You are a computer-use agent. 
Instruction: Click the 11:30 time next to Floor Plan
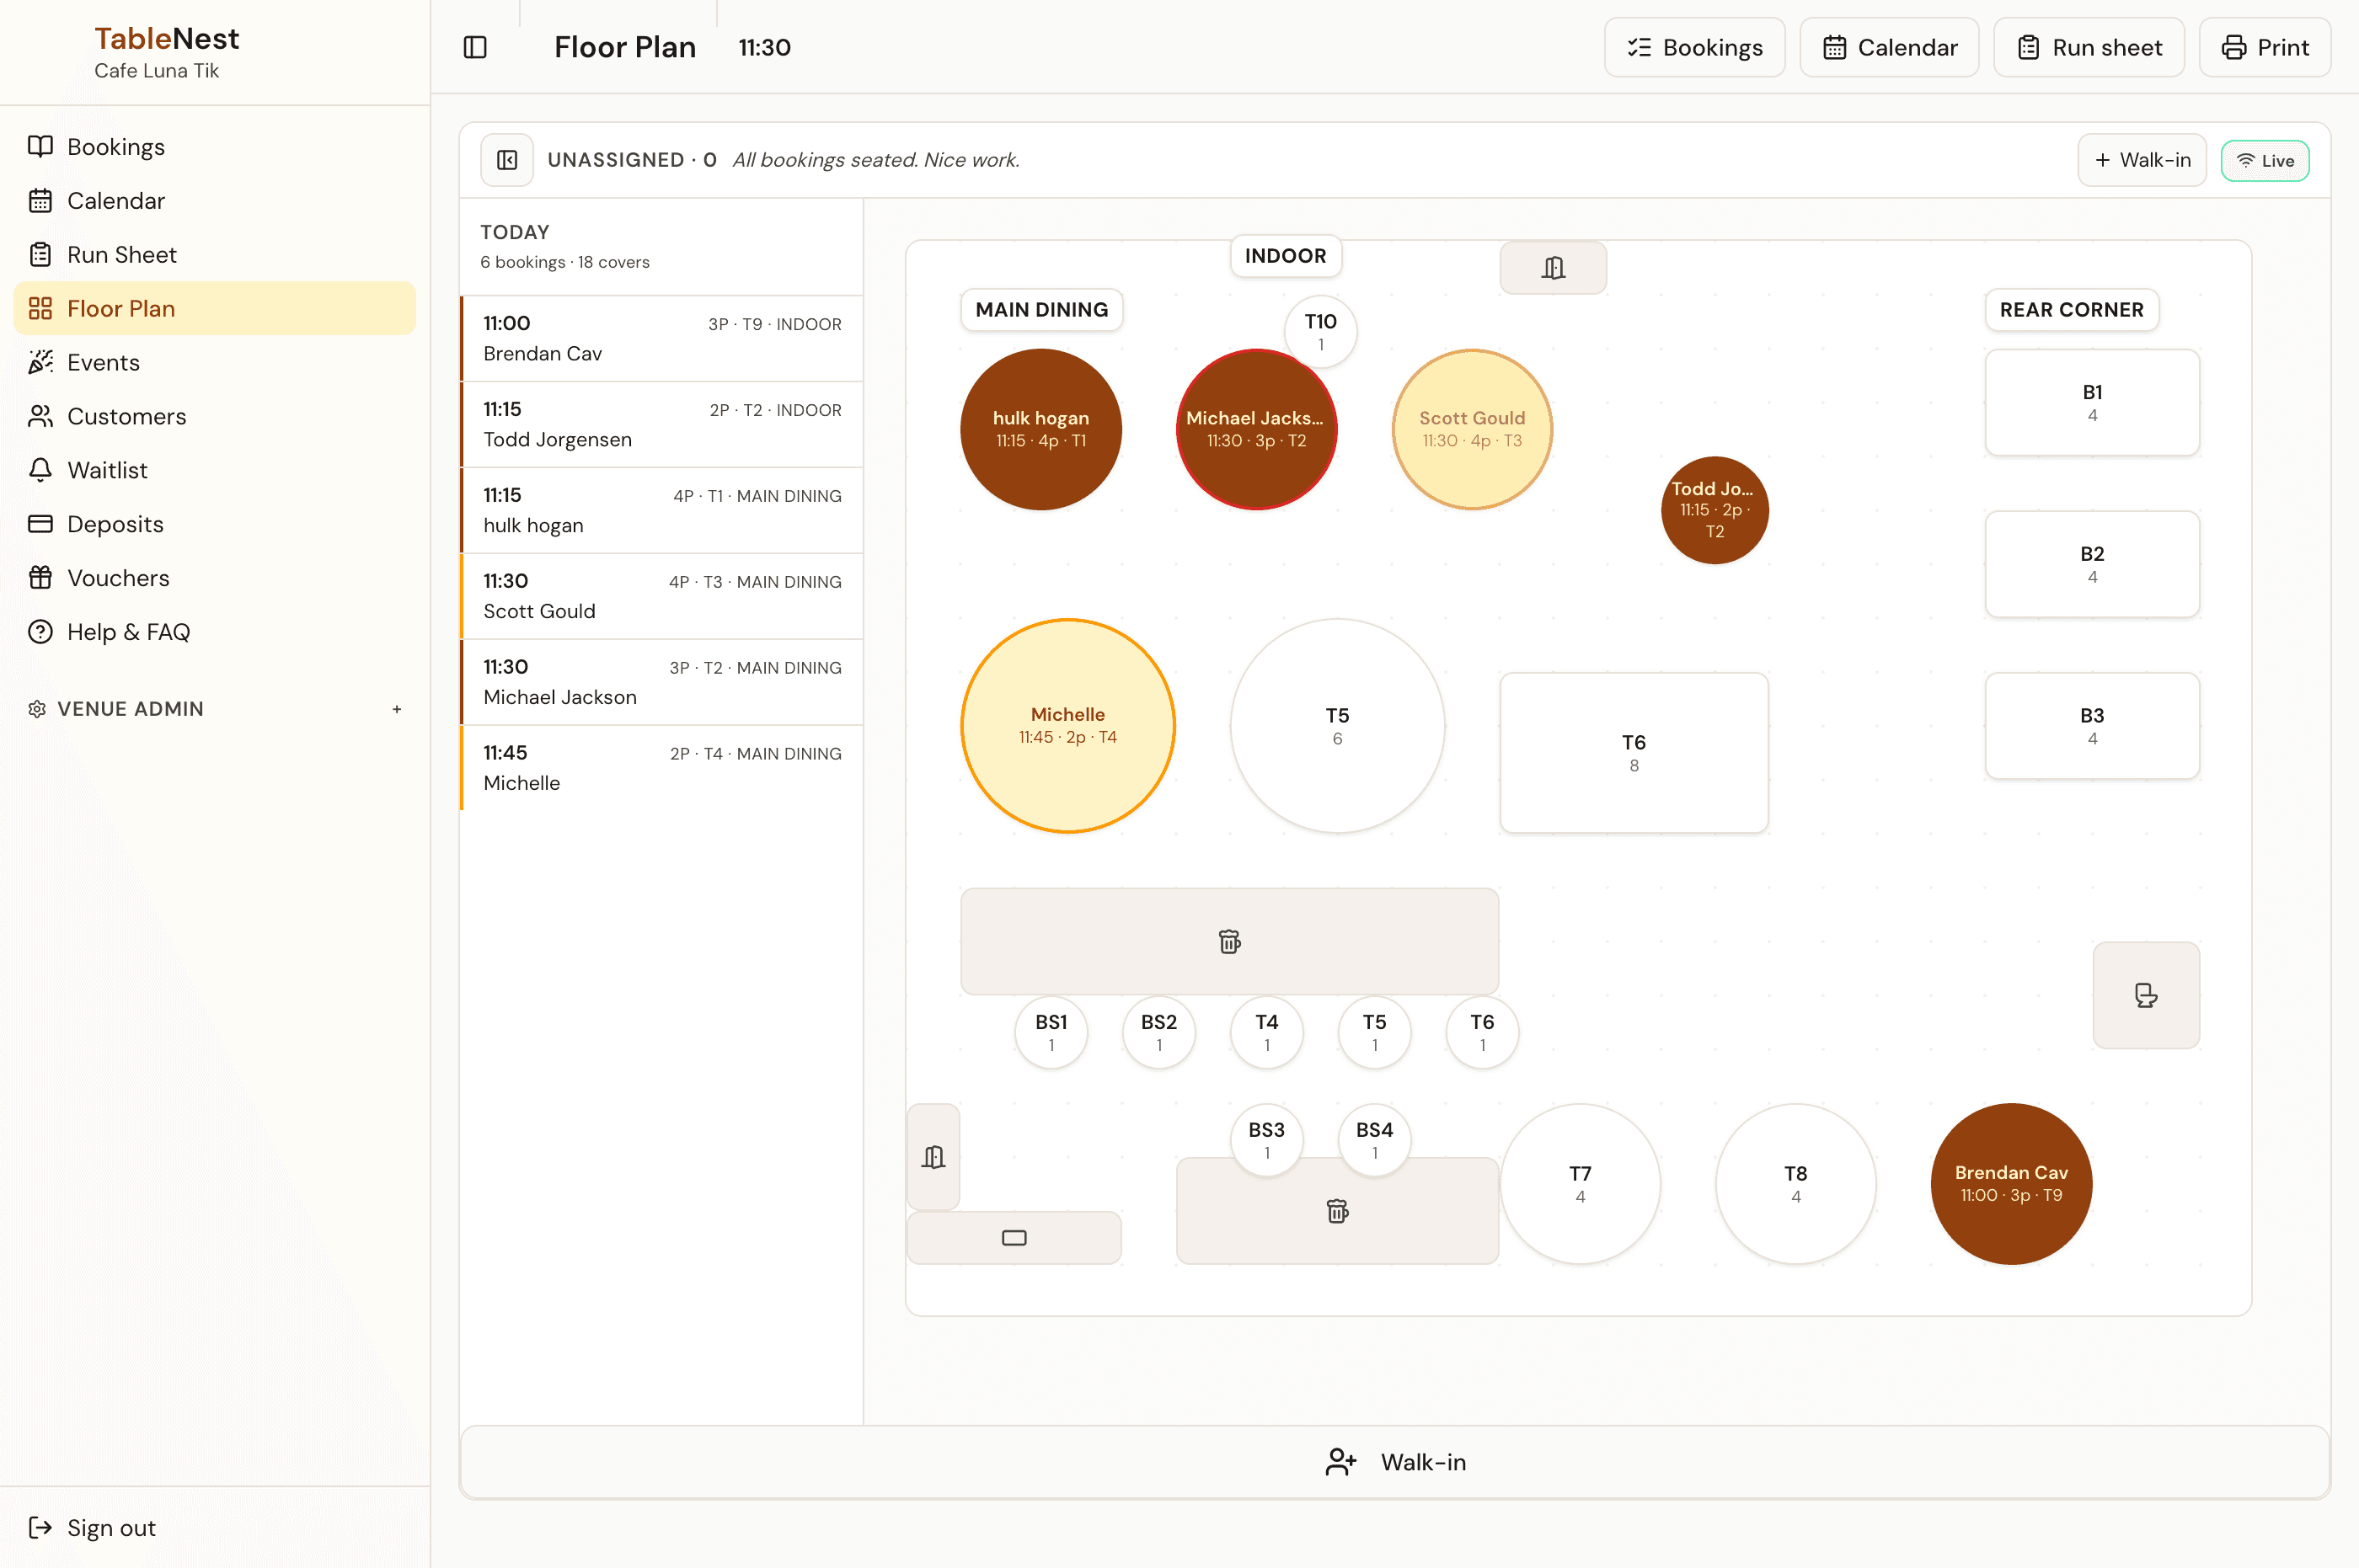764,47
